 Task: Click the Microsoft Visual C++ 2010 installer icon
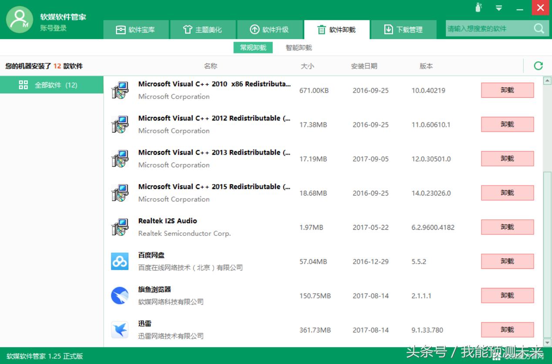click(x=120, y=90)
